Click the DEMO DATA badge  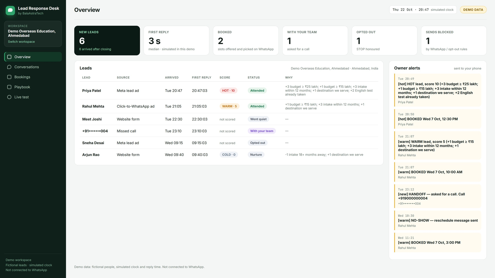(473, 10)
